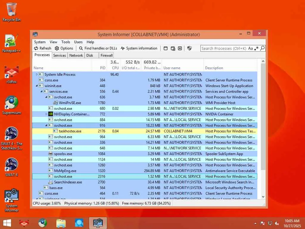305x229 pixels.
Task: Focus the Search Processes input field
Action: coord(224,48)
